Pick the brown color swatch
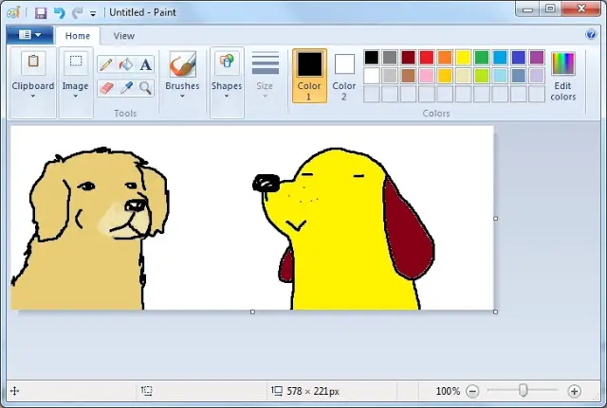 [409, 76]
